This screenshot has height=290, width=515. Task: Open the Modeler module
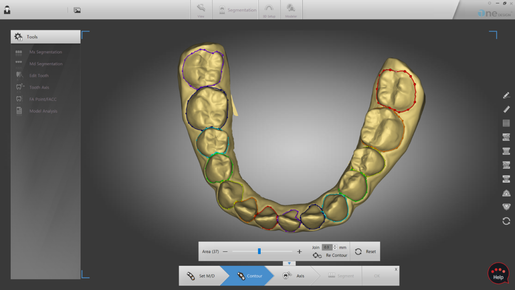point(291,10)
